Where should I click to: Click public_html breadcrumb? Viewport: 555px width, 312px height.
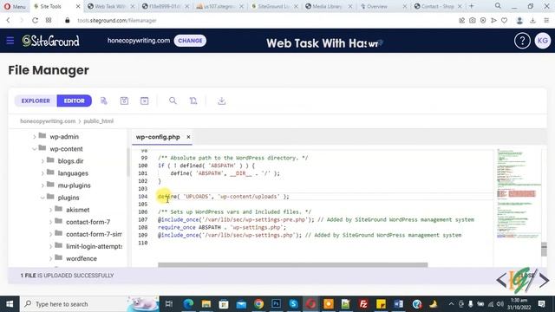tap(98, 121)
